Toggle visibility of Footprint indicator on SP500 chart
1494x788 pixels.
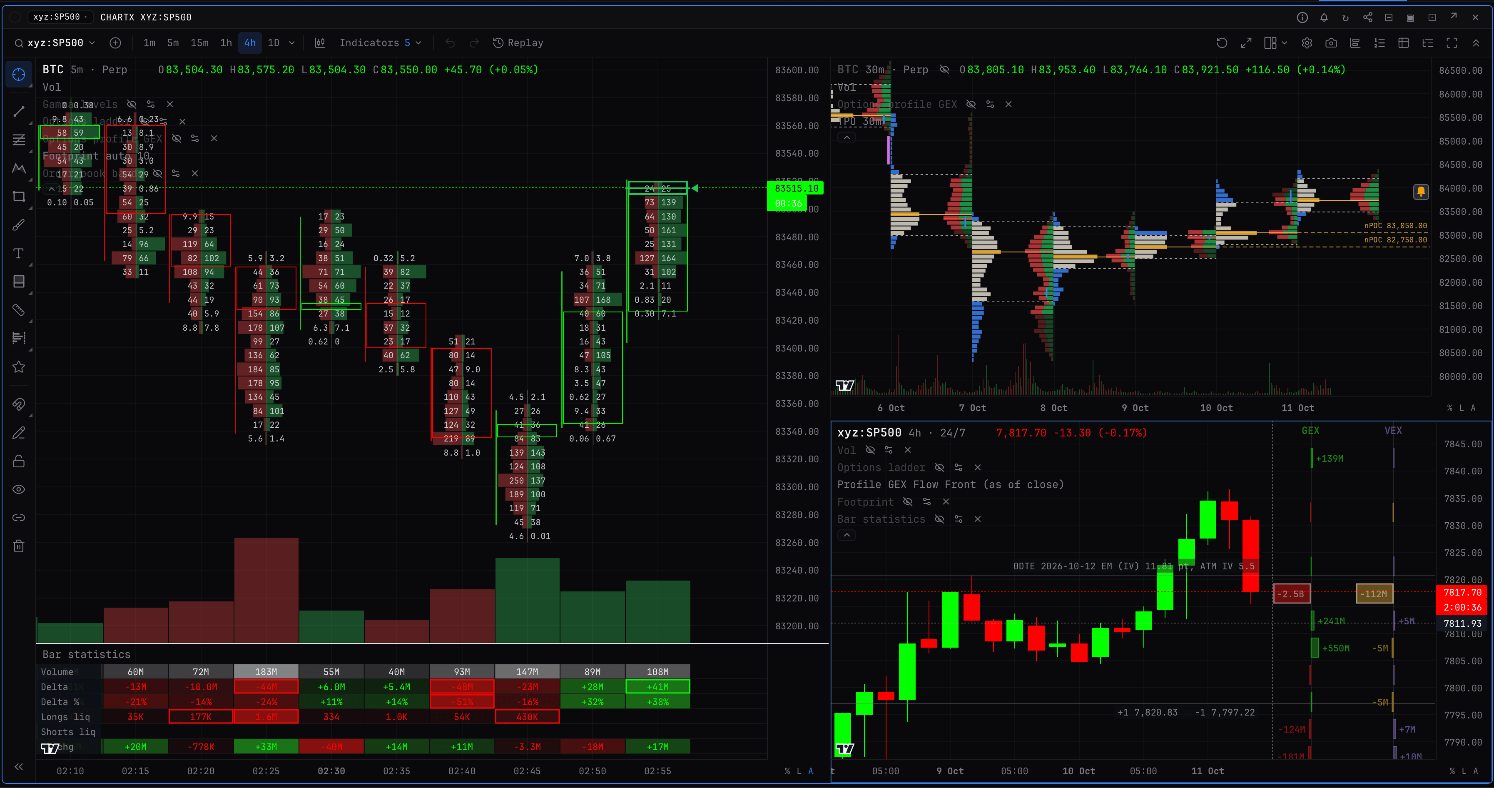pyautogui.click(x=908, y=502)
